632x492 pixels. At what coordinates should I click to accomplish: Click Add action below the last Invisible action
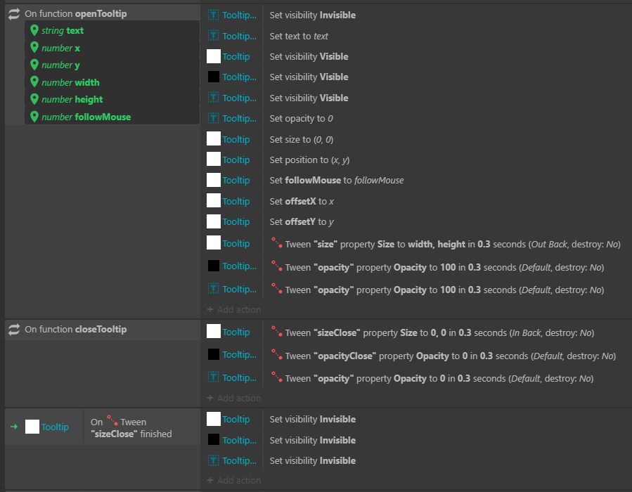click(233, 480)
